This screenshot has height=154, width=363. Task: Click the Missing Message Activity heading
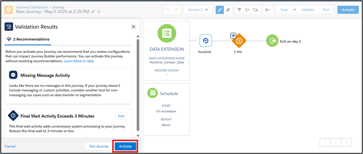[x=45, y=75]
